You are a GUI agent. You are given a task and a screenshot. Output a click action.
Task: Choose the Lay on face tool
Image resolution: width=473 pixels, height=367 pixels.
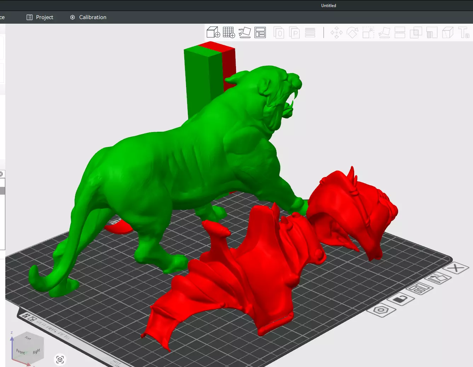[384, 32]
